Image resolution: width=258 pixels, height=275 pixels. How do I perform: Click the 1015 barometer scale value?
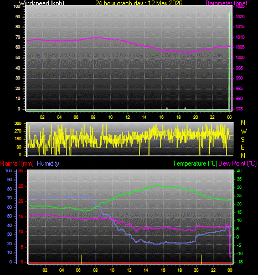tap(240, 27)
